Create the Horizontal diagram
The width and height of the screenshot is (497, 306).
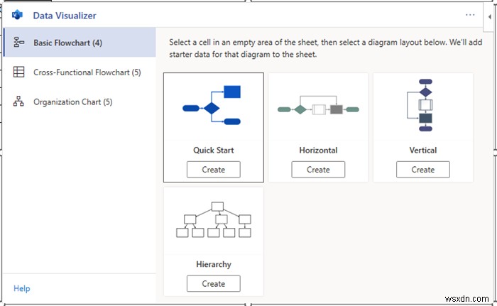pyautogui.click(x=318, y=170)
